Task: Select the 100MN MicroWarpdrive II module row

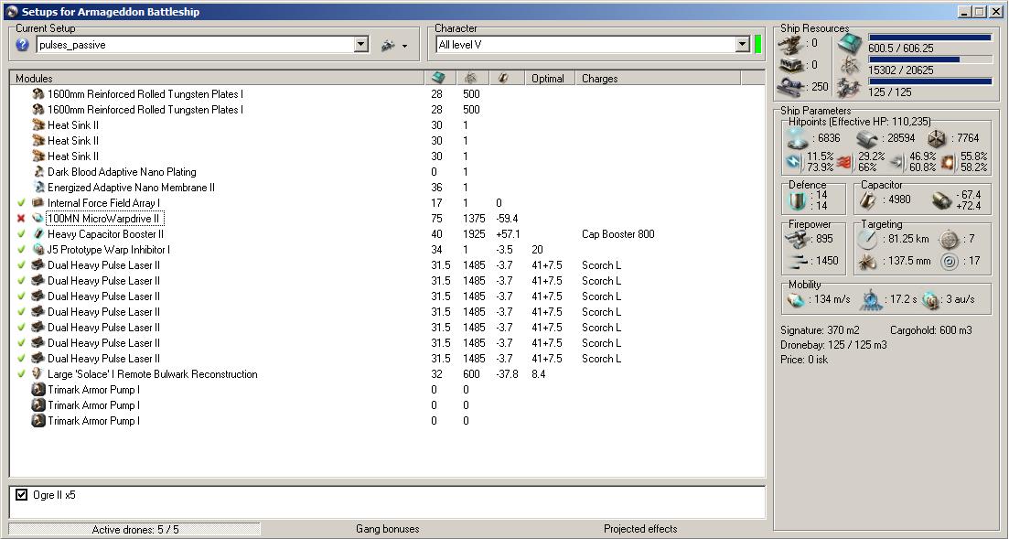Action: pos(386,219)
